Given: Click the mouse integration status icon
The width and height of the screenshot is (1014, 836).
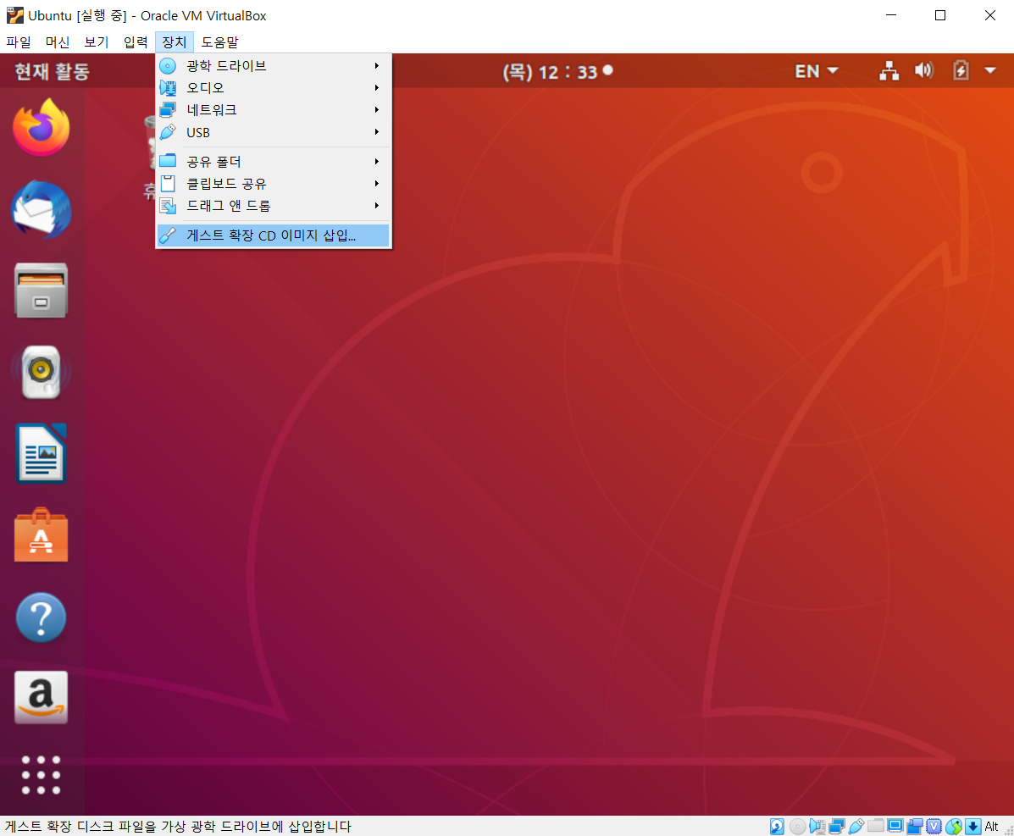Looking at the screenshot, I should tap(953, 826).
